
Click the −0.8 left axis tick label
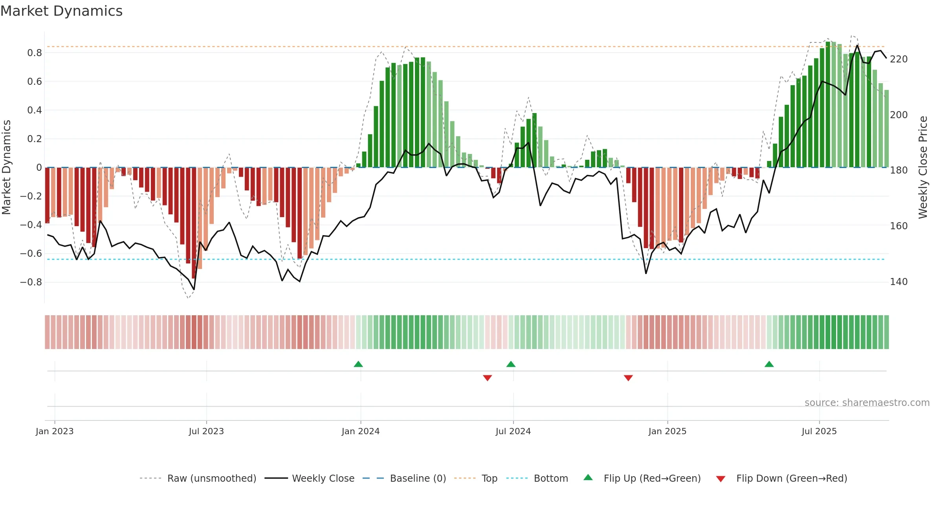pyautogui.click(x=31, y=282)
